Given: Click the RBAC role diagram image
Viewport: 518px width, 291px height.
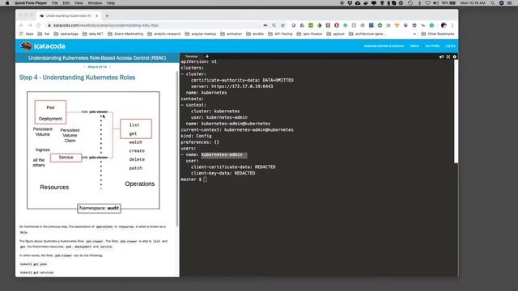Looking at the screenshot, I should click(93, 152).
